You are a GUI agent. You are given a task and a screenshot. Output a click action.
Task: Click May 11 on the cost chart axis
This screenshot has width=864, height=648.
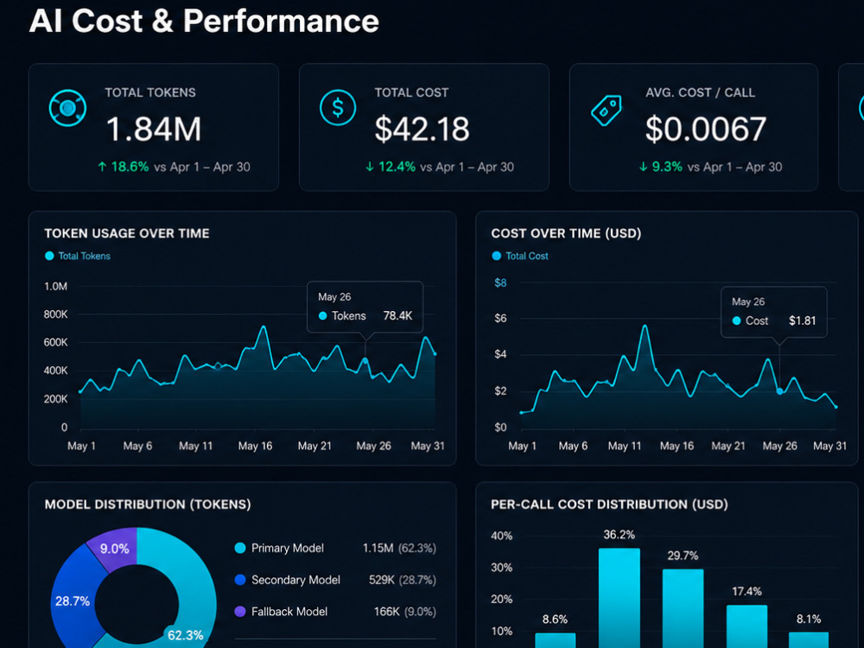pos(625,446)
